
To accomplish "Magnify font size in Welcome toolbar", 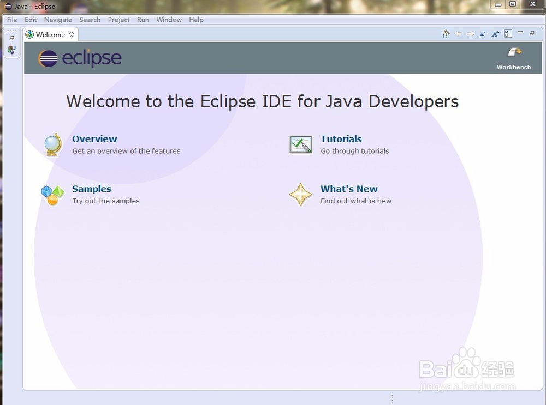I will [495, 34].
